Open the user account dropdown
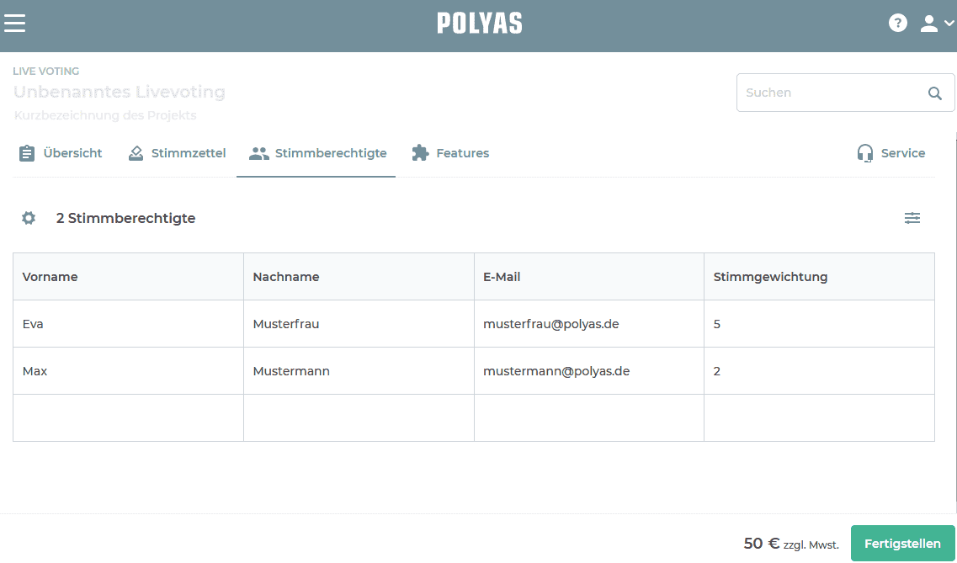 (936, 24)
